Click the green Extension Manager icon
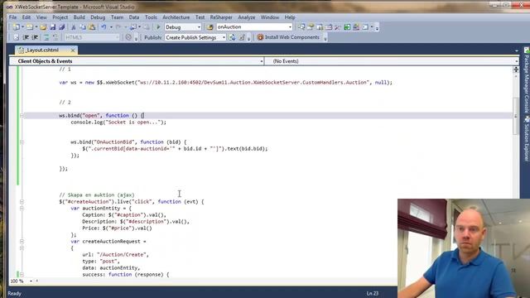Image resolution: width=530 pixels, height=298 pixels. click(x=347, y=27)
